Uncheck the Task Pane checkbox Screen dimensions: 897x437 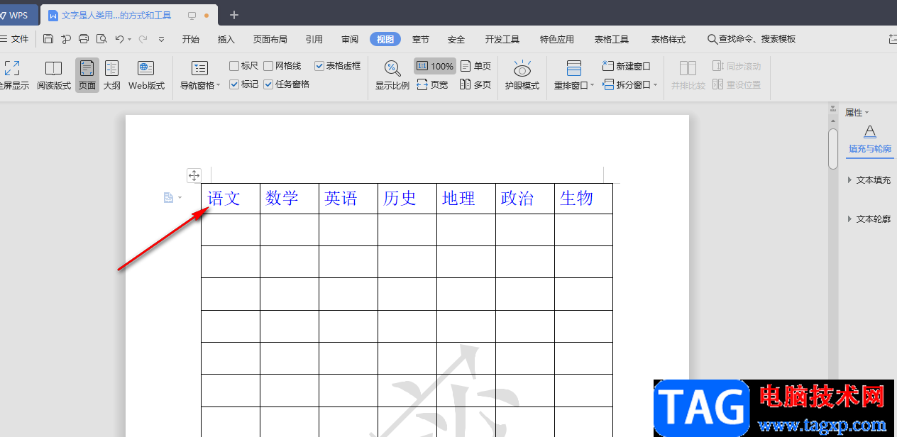pos(268,84)
